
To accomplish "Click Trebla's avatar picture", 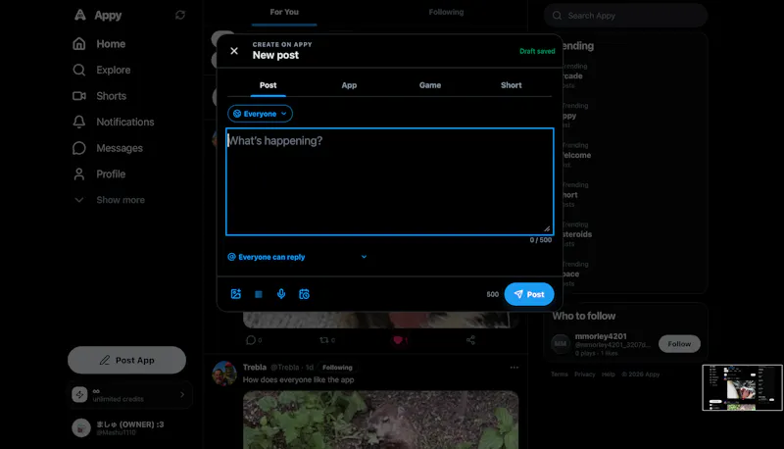I will click(x=224, y=374).
